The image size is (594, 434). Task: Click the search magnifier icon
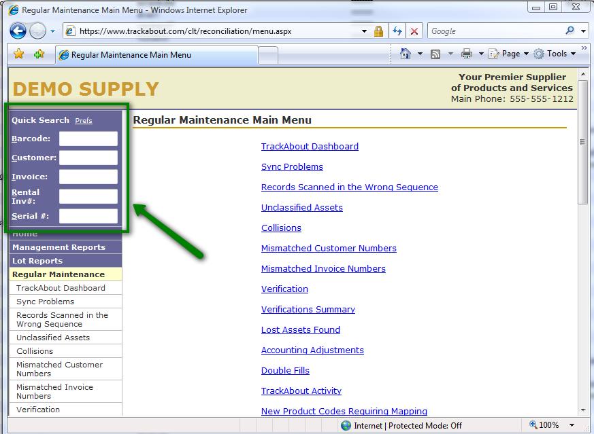[x=570, y=31]
